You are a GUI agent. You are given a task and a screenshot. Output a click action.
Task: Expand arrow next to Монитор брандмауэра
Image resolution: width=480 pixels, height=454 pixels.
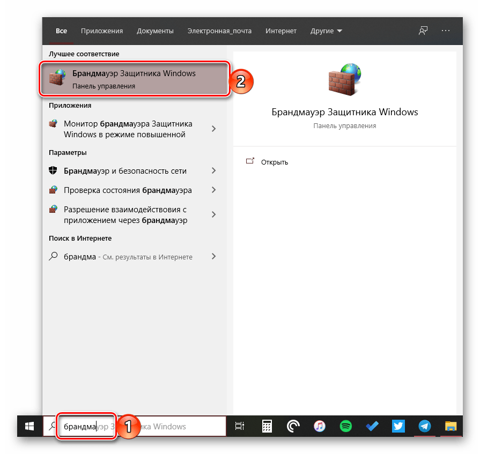coord(214,129)
